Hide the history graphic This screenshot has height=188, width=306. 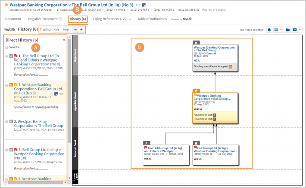tap(56, 30)
